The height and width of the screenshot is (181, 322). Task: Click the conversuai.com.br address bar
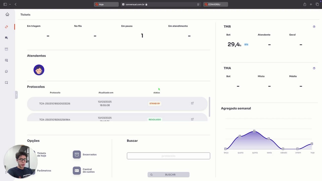coord(161,4)
